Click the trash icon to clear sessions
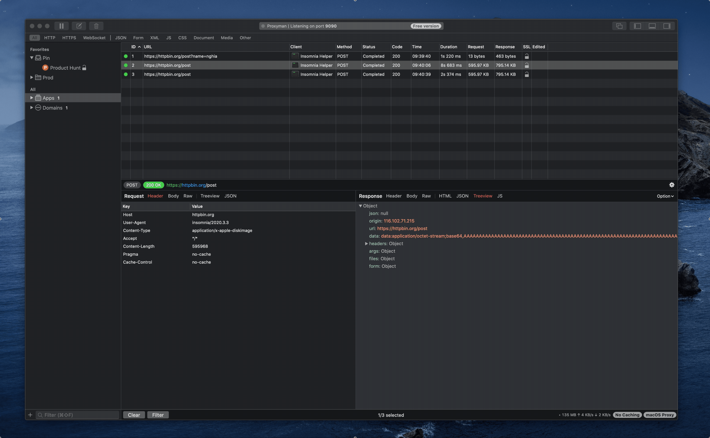This screenshot has height=438, width=710. (96, 26)
